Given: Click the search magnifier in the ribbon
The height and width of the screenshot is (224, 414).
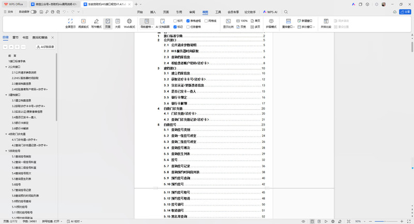Looking at the screenshot, I should [x=286, y=12].
